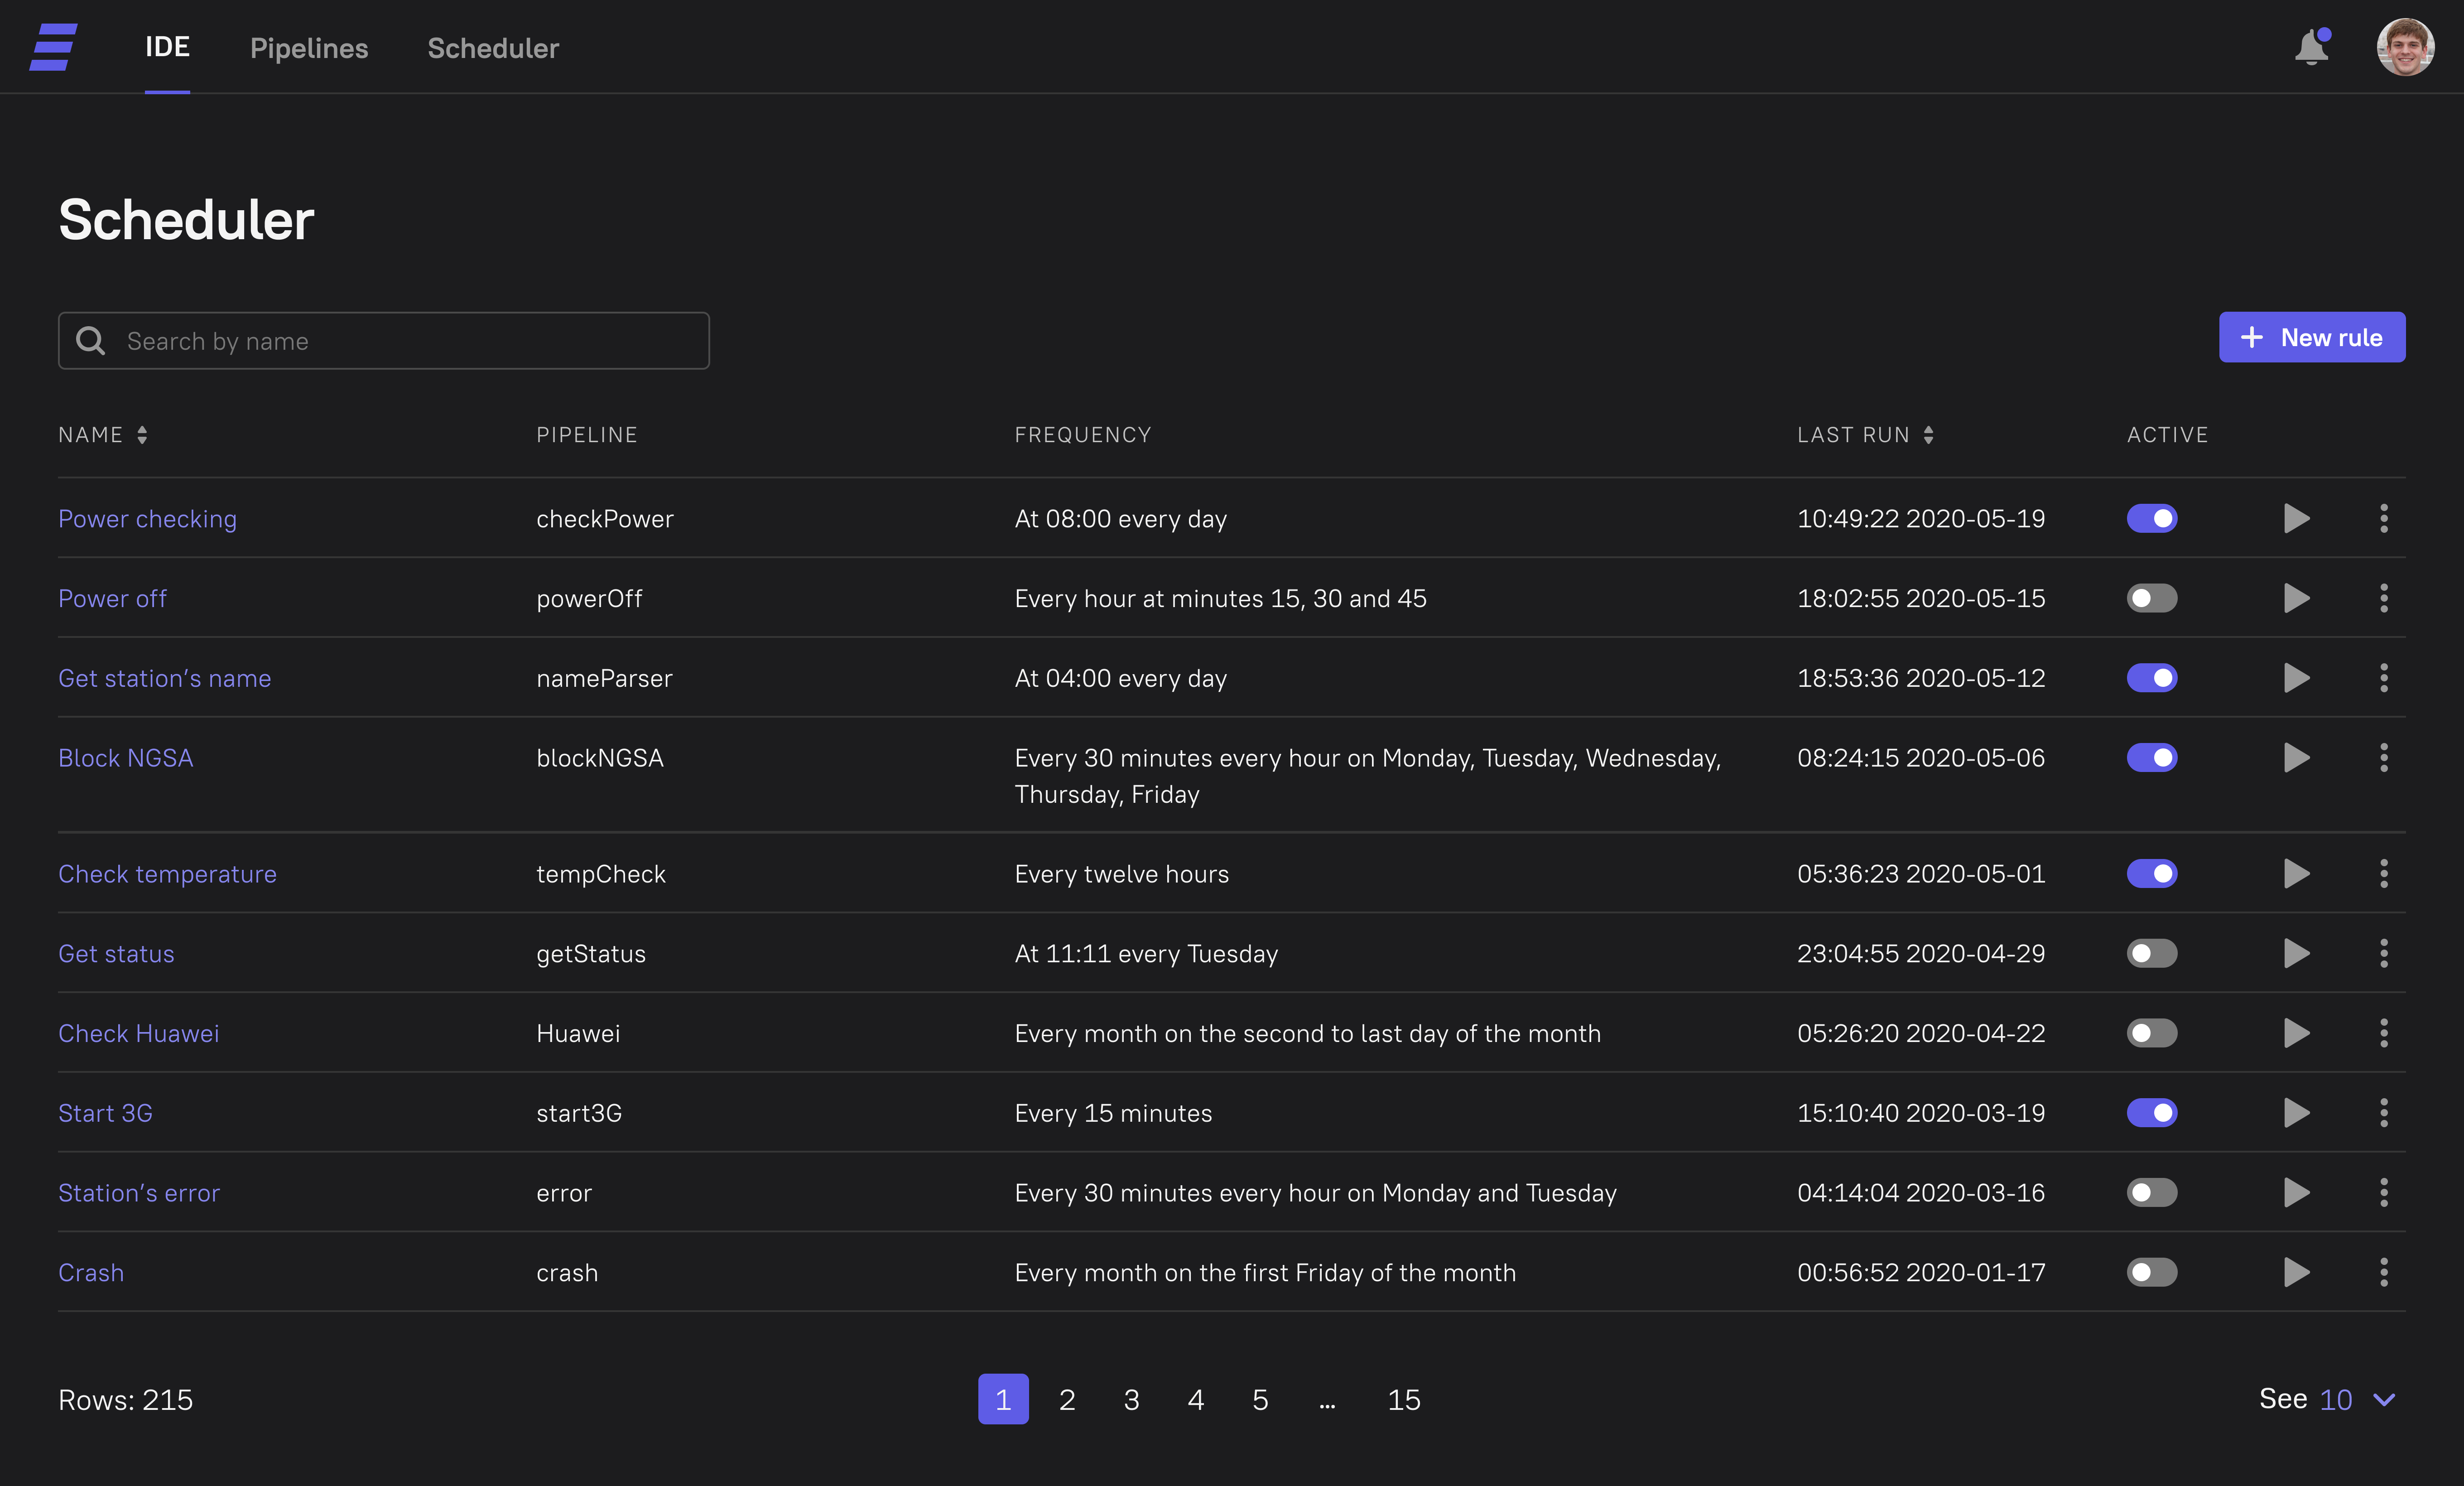Switch to the Pipelines tab
Image resolution: width=2464 pixels, height=1486 pixels.
click(309, 48)
